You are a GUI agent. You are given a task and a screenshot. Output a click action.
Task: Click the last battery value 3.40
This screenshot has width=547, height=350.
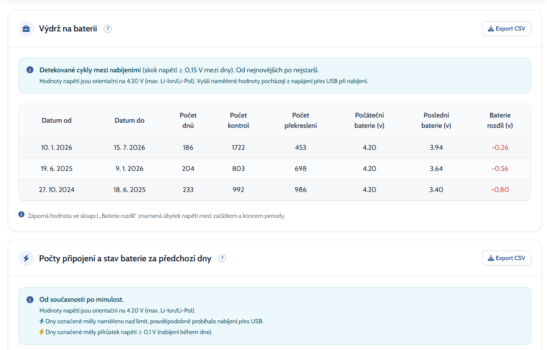436,190
